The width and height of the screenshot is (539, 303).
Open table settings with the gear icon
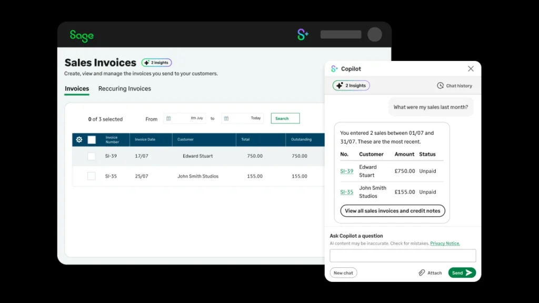[80, 139]
